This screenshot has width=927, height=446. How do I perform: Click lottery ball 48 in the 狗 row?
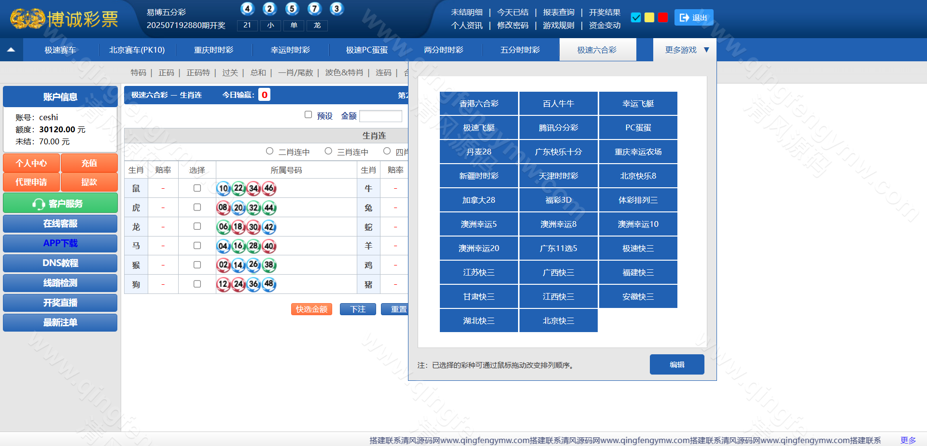pyautogui.click(x=269, y=284)
